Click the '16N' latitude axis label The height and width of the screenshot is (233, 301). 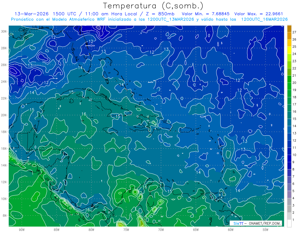4,149
